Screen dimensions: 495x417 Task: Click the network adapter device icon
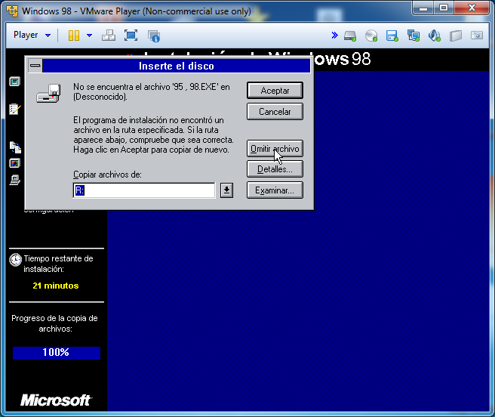click(x=413, y=36)
